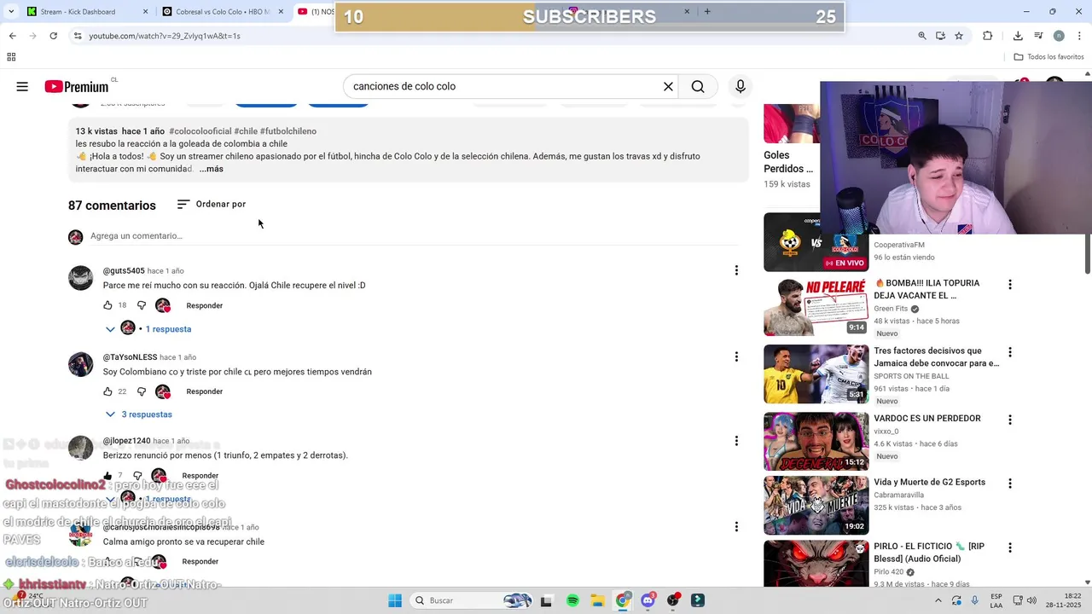Reply to @TaYsoNLESS's comment

pos(205,391)
